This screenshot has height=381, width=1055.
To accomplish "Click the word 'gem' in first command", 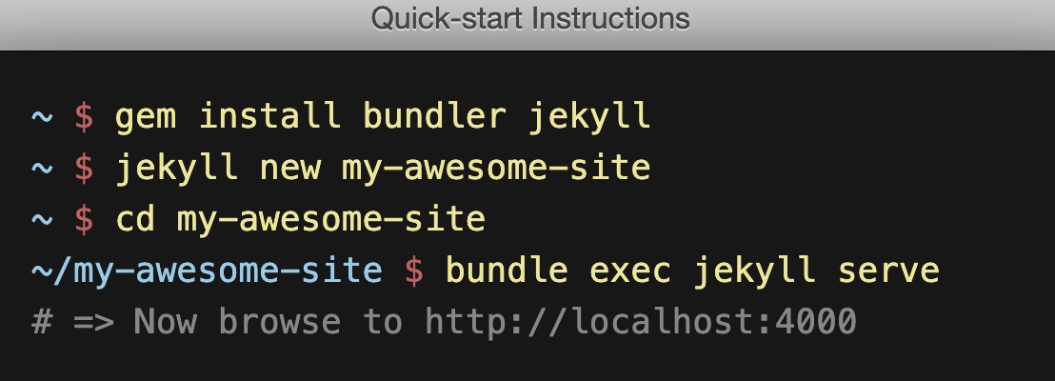I will 147,117.
